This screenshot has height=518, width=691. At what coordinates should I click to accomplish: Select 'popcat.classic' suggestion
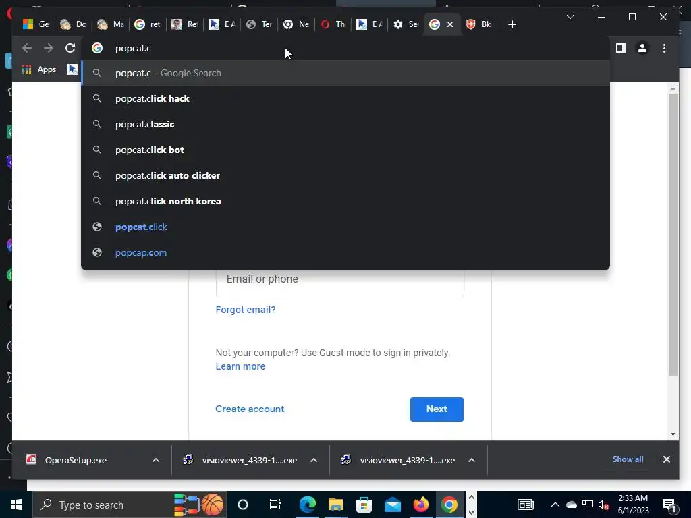click(345, 124)
